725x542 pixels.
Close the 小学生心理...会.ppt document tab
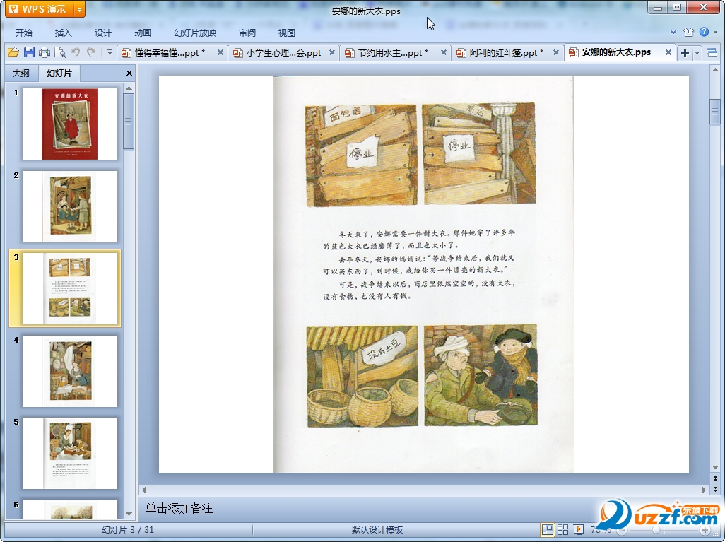332,53
